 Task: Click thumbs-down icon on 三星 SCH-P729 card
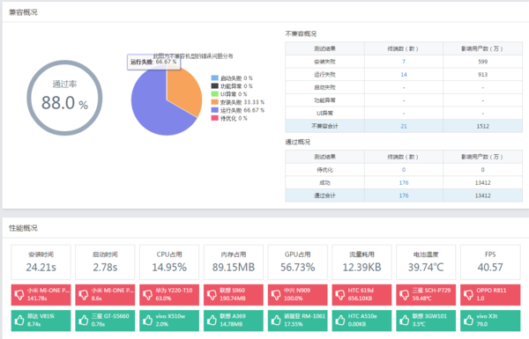coord(404,295)
